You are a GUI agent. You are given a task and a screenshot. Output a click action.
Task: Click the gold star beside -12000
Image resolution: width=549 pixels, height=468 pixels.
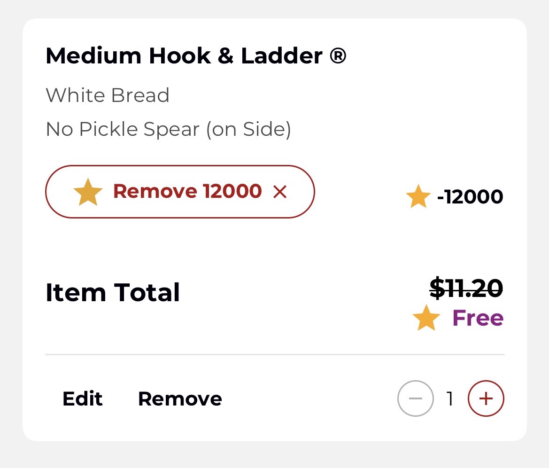[x=418, y=197]
